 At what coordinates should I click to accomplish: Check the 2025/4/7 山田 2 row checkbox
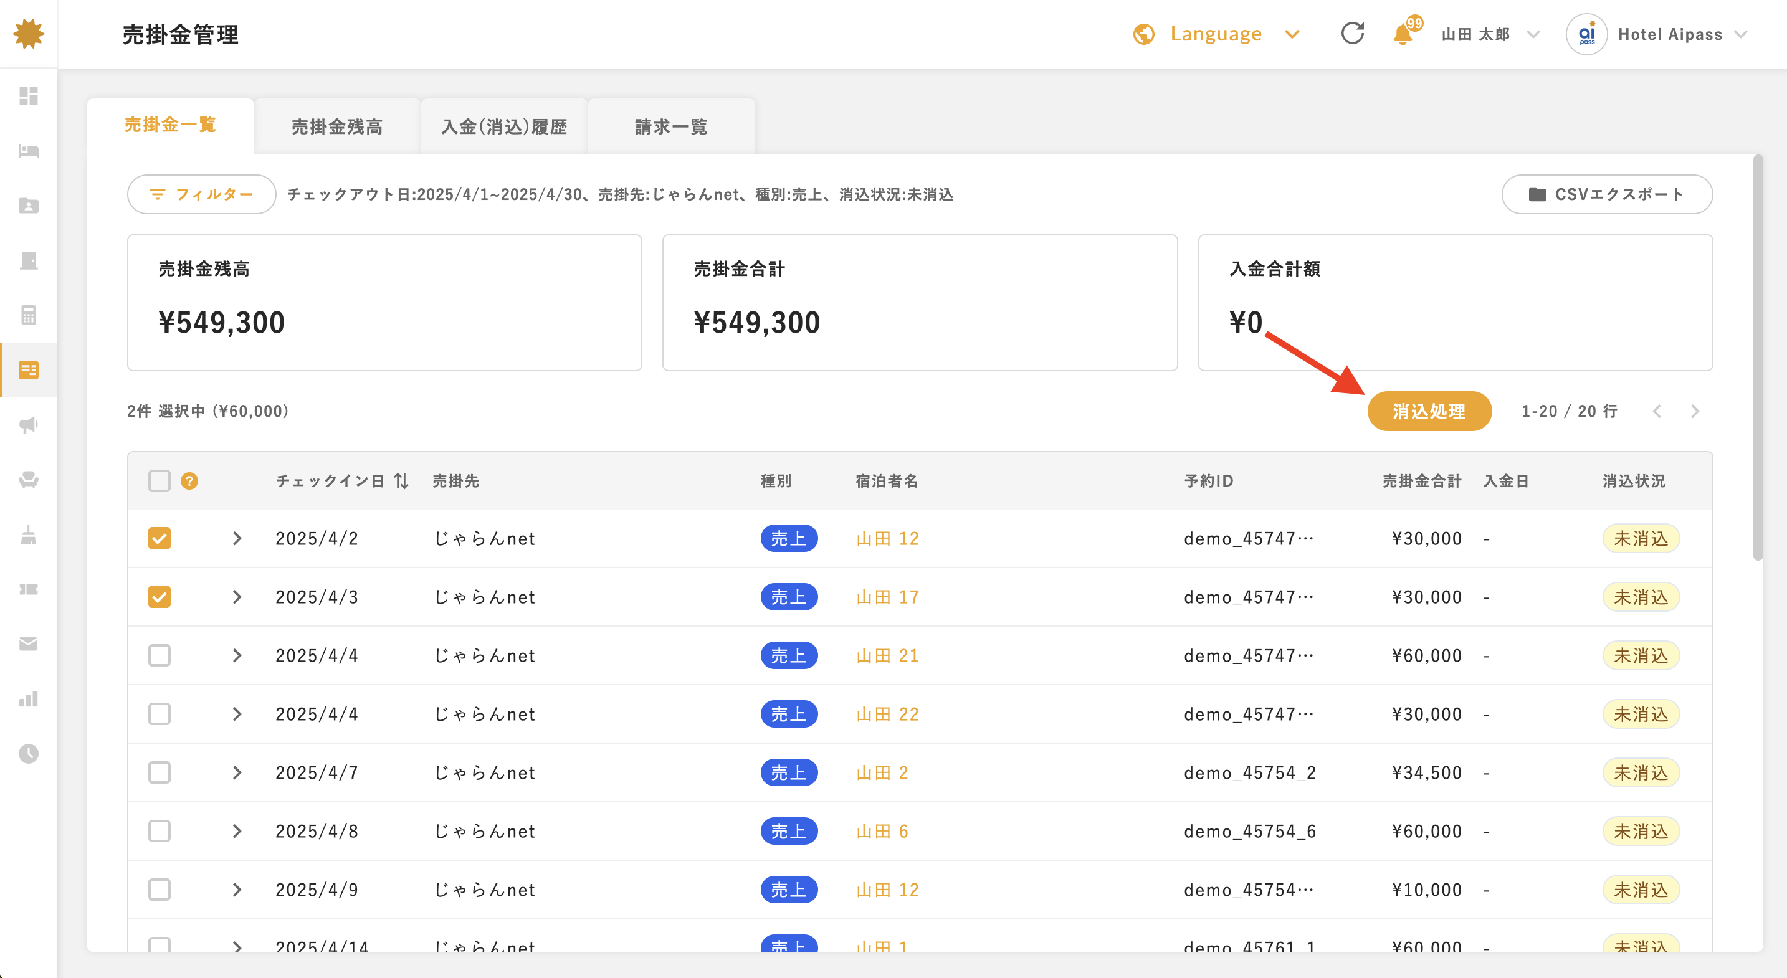[x=160, y=772]
